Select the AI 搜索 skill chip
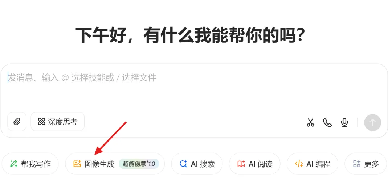 (x=197, y=164)
